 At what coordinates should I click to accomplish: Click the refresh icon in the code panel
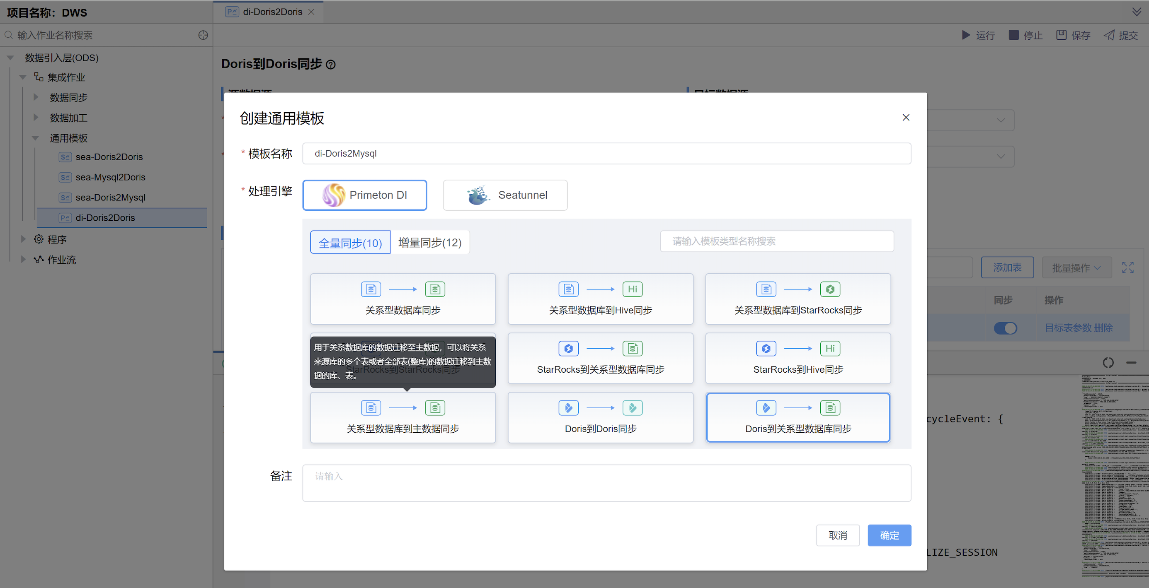tap(1108, 362)
